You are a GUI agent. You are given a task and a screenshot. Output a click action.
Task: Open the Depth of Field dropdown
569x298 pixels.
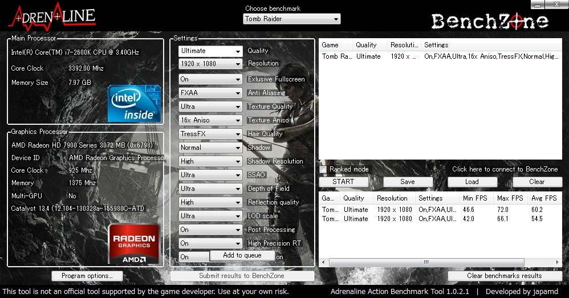click(210, 189)
